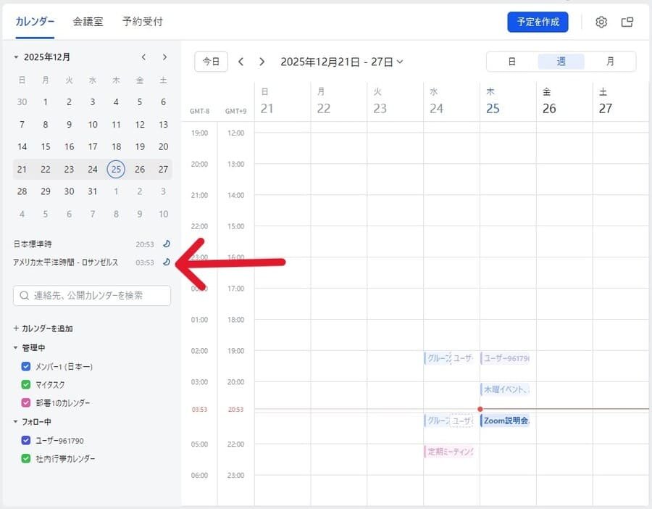Screen dimensions: 652x509
Task: Jump to today with 今日 button
Action: point(211,62)
